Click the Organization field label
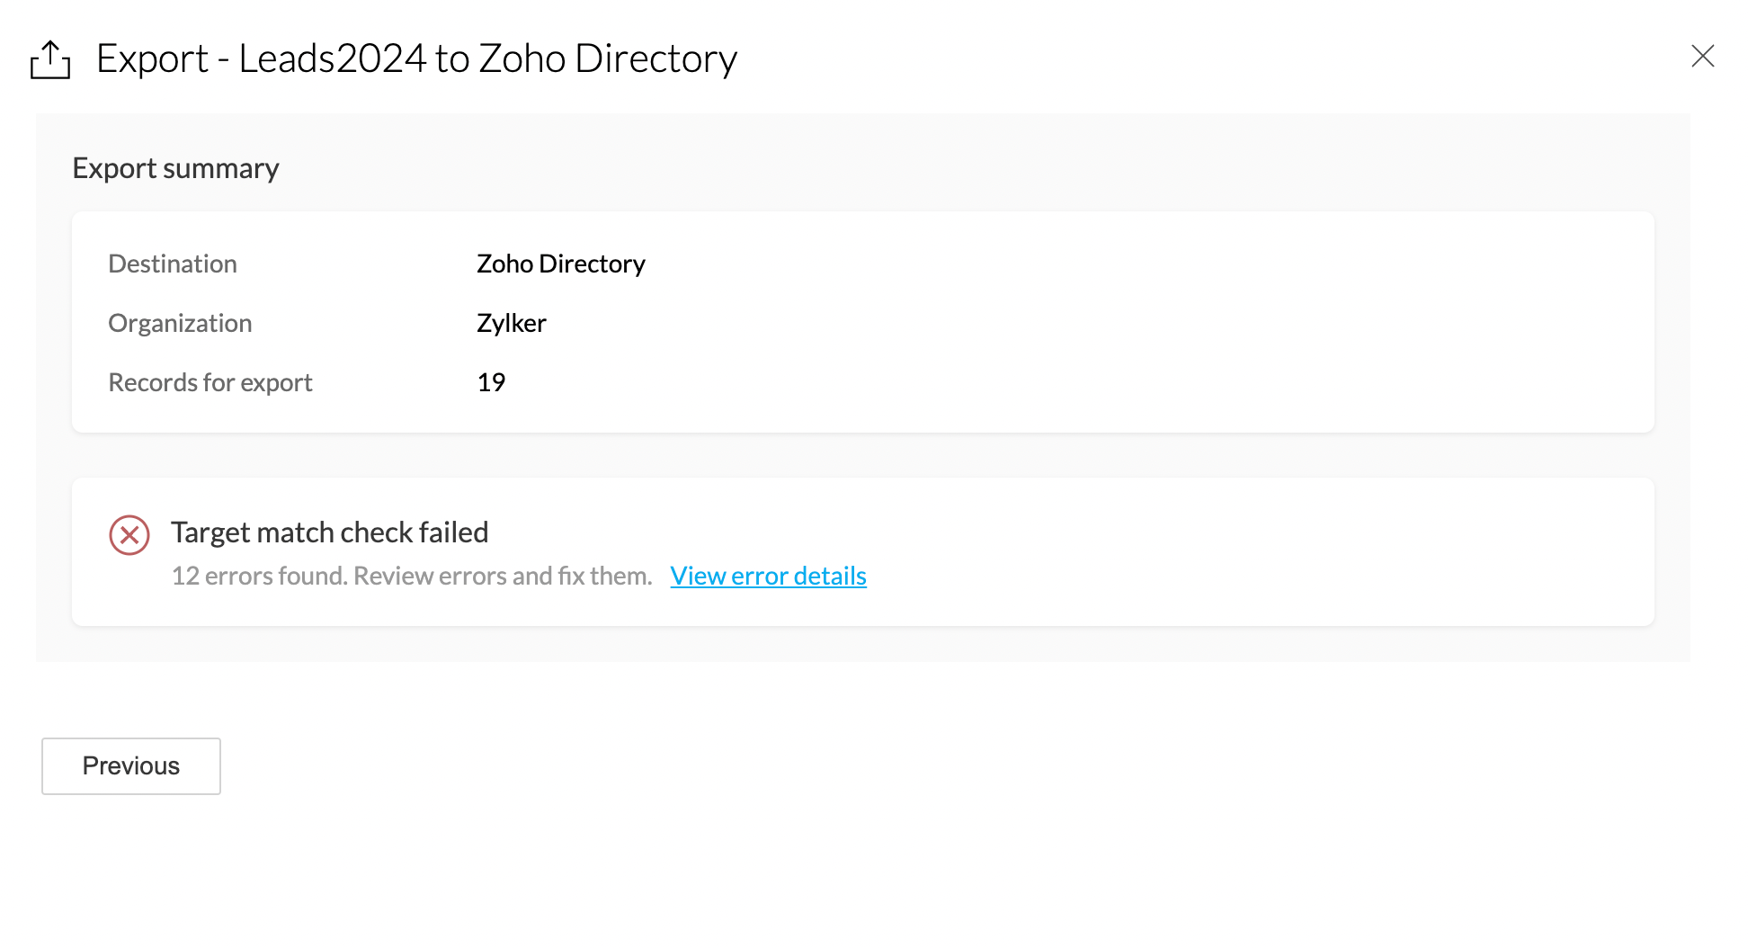The width and height of the screenshot is (1748, 948). tap(180, 323)
